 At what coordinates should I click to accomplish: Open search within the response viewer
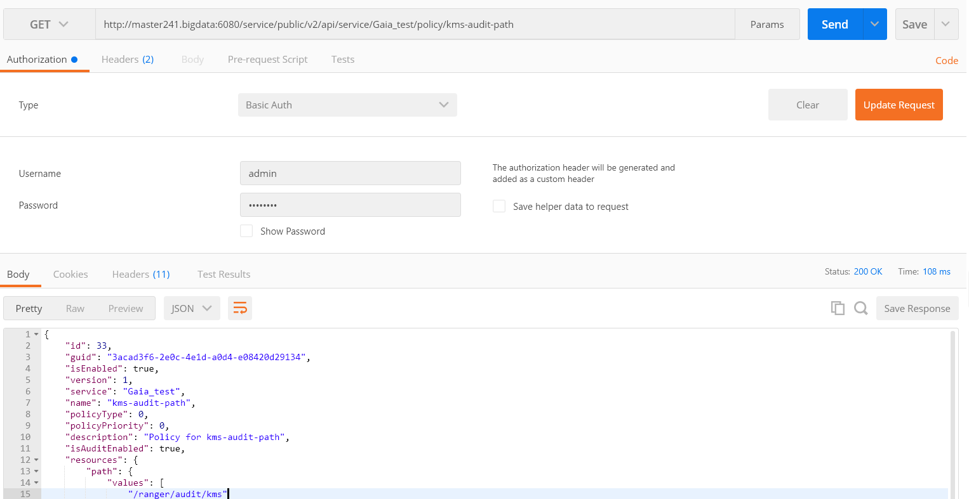pyautogui.click(x=860, y=308)
